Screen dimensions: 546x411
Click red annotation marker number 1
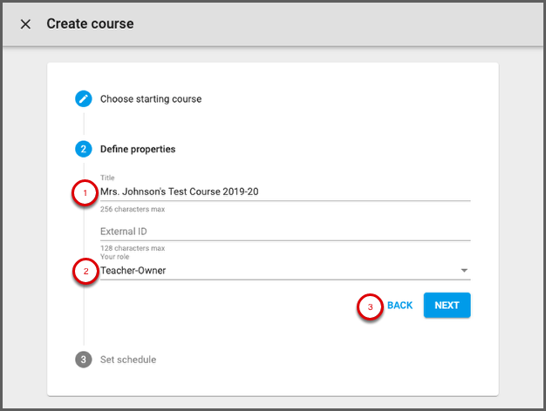pyautogui.click(x=85, y=192)
